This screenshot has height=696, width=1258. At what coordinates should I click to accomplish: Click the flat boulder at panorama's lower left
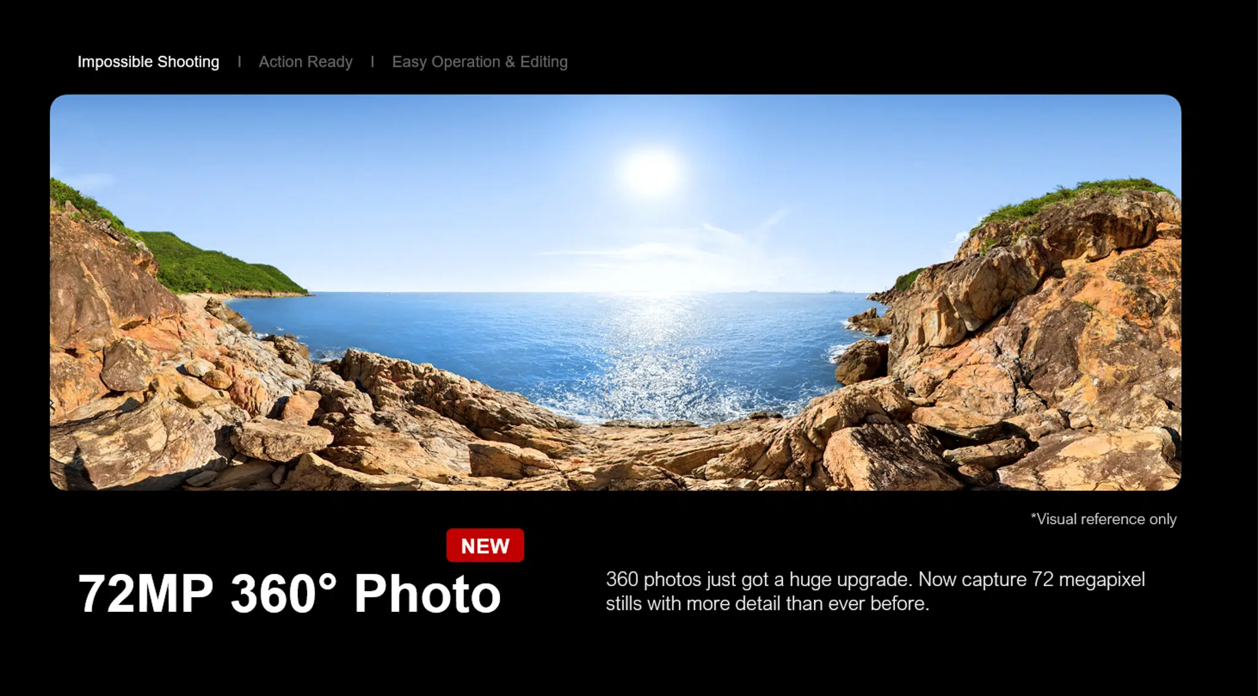click(283, 439)
